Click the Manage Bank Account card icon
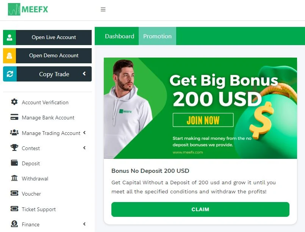 [14, 117]
